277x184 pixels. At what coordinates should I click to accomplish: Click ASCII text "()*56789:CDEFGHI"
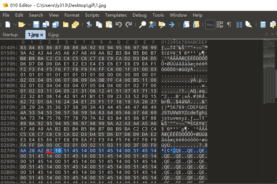[184, 107]
